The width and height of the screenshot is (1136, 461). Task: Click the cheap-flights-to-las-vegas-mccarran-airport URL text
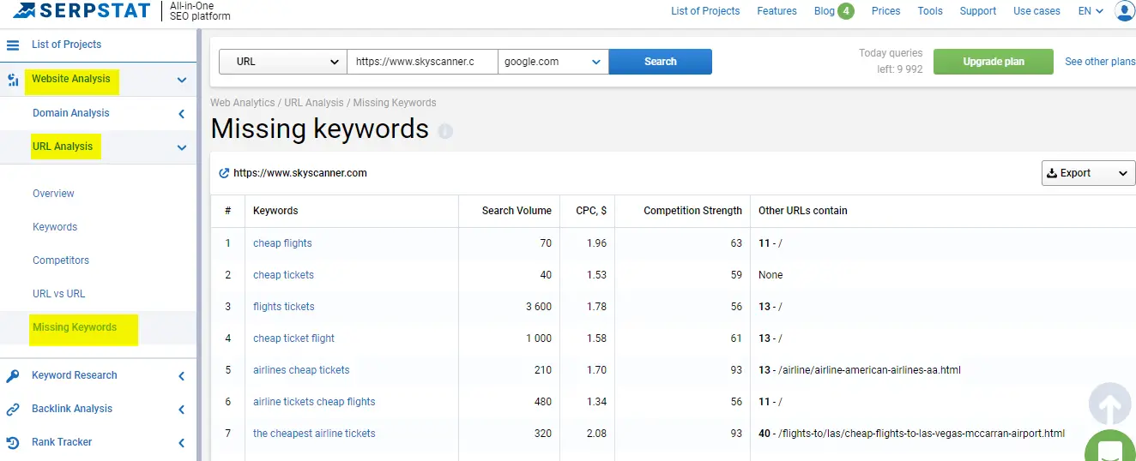click(x=921, y=434)
